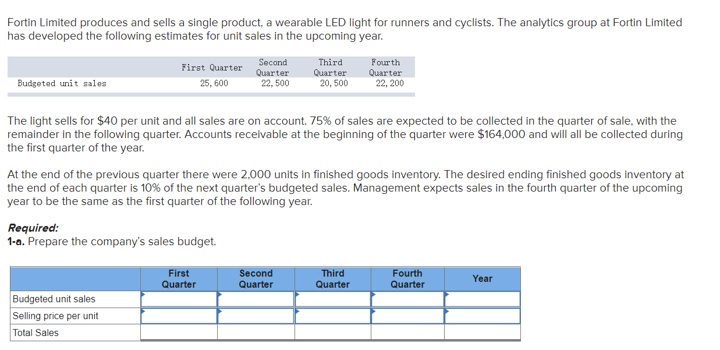
Task: Select the First Quarter column header
Action: pos(179,278)
